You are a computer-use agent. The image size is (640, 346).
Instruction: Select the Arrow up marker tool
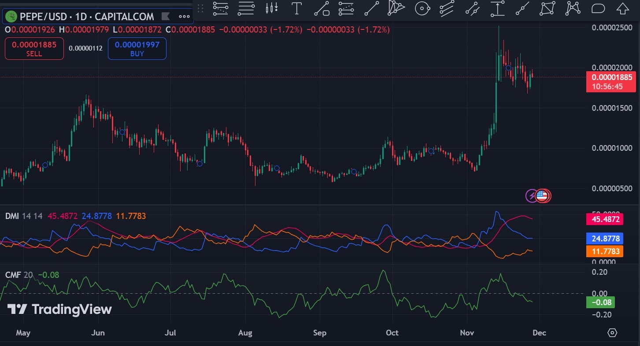pyautogui.click(x=622, y=8)
